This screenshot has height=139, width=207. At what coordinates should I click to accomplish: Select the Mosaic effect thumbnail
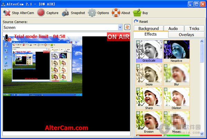pos(177,122)
